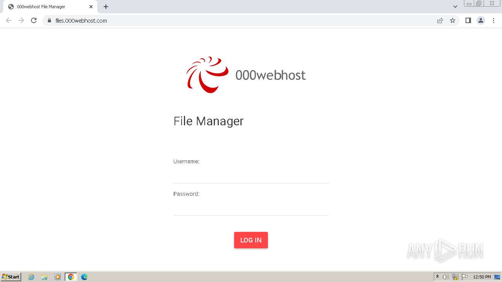Close the 000webhost File Manager tab
This screenshot has height=282, width=502.
(91, 7)
